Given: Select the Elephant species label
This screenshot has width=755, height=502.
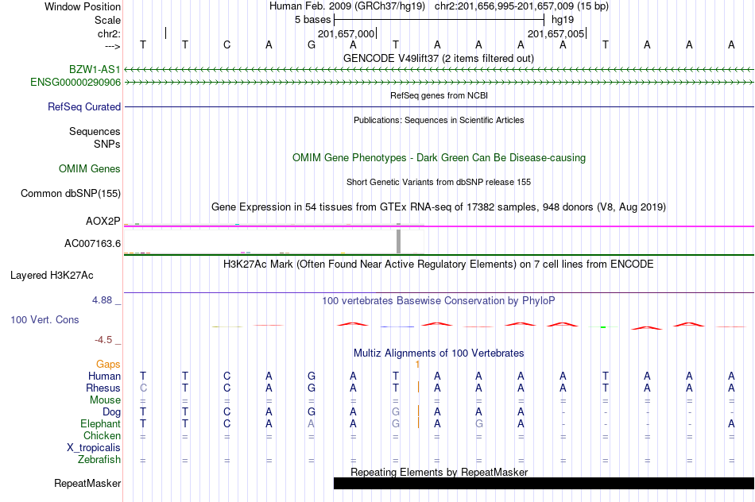Looking at the screenshot, I should [x=100, y=424].
